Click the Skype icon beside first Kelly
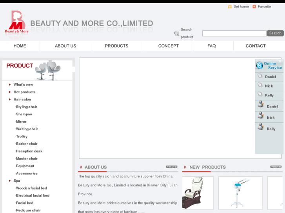Viewport: 285px width, 213px height. point(260,94)
